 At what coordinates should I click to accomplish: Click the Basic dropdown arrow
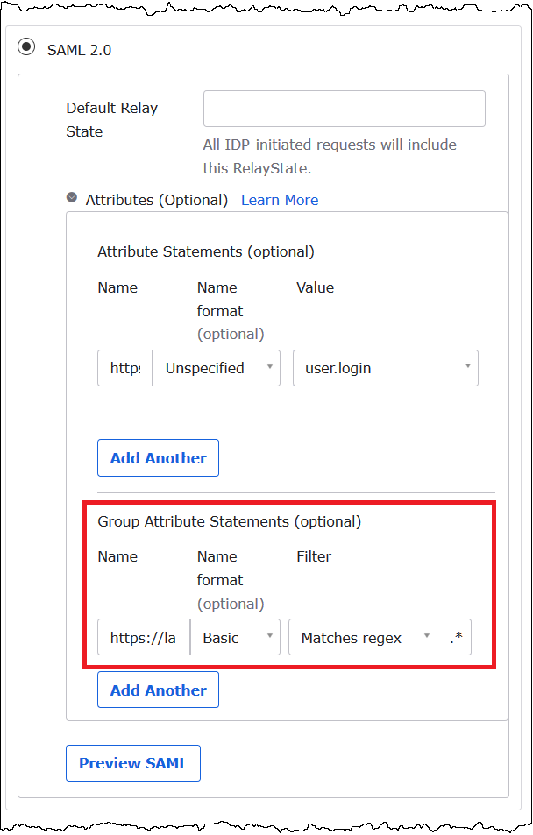[268, 637]
